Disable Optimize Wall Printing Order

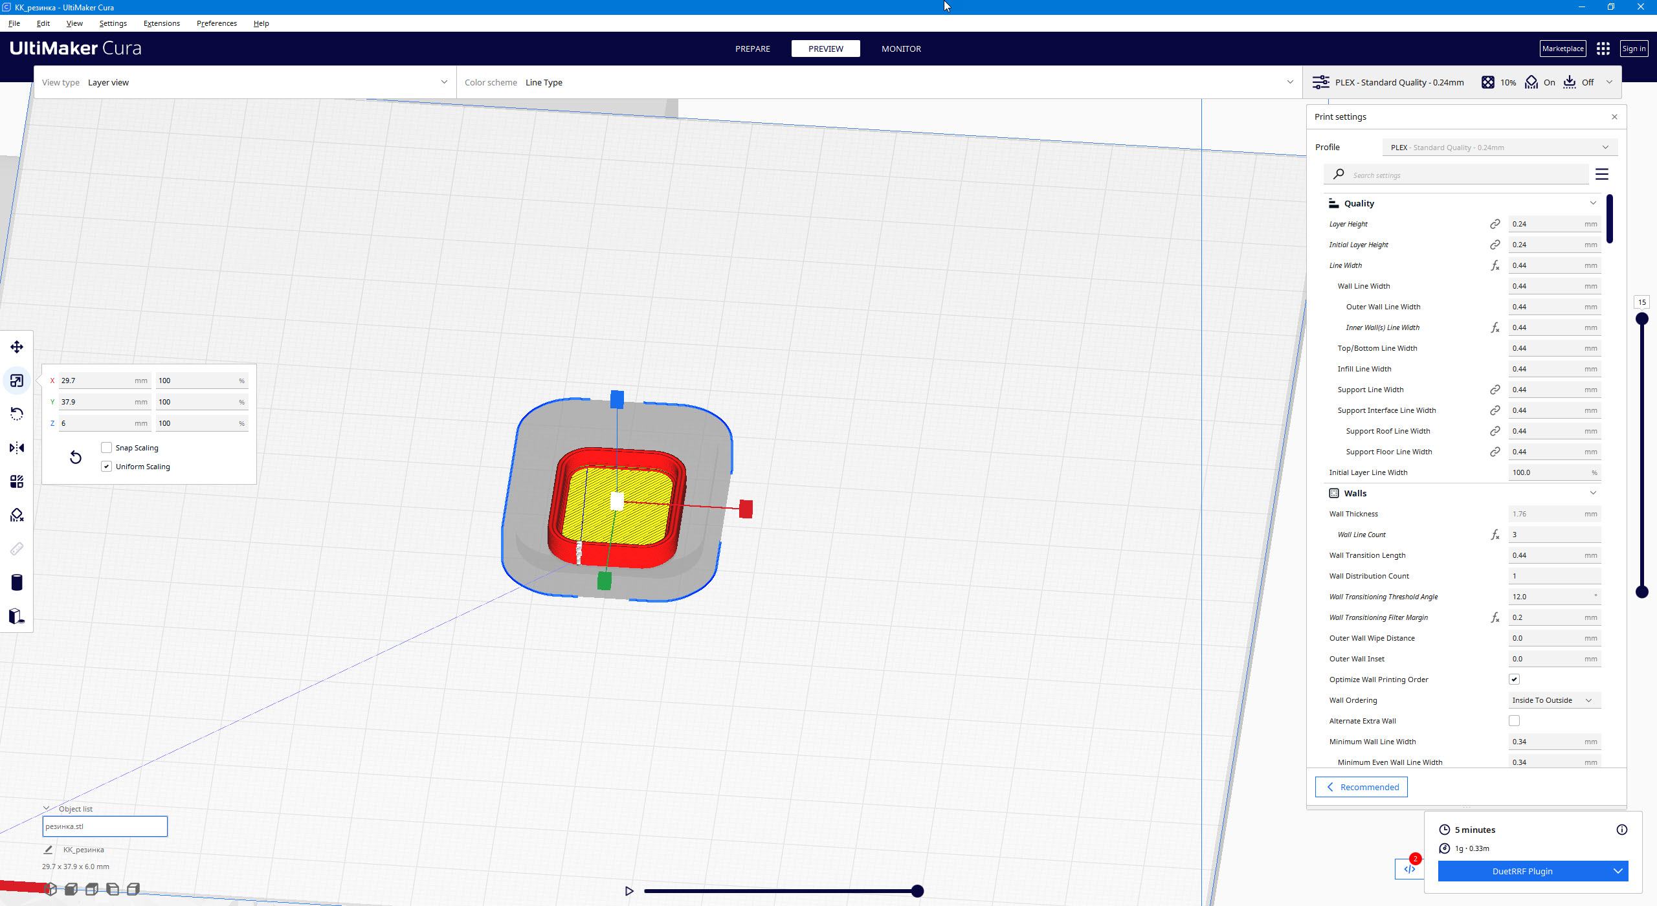click(x=1514, y=679)
